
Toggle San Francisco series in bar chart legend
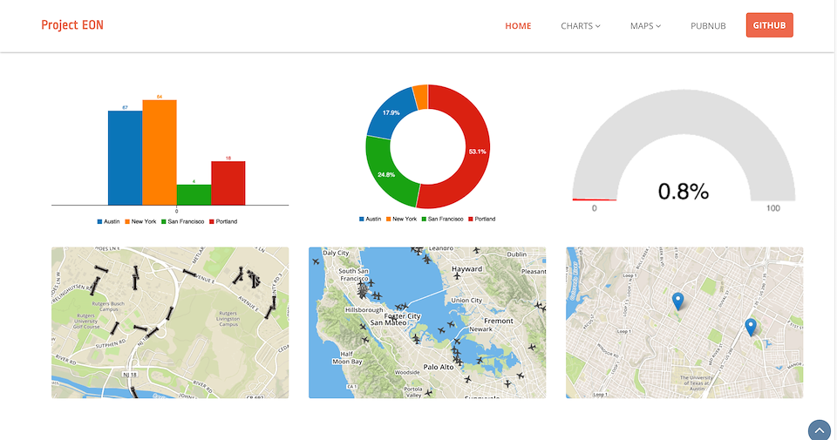click(185, 221)
